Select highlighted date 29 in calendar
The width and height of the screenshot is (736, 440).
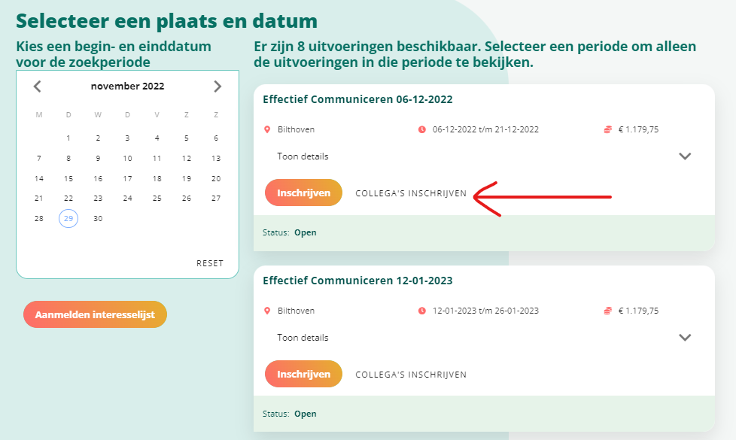click(68, 219)
